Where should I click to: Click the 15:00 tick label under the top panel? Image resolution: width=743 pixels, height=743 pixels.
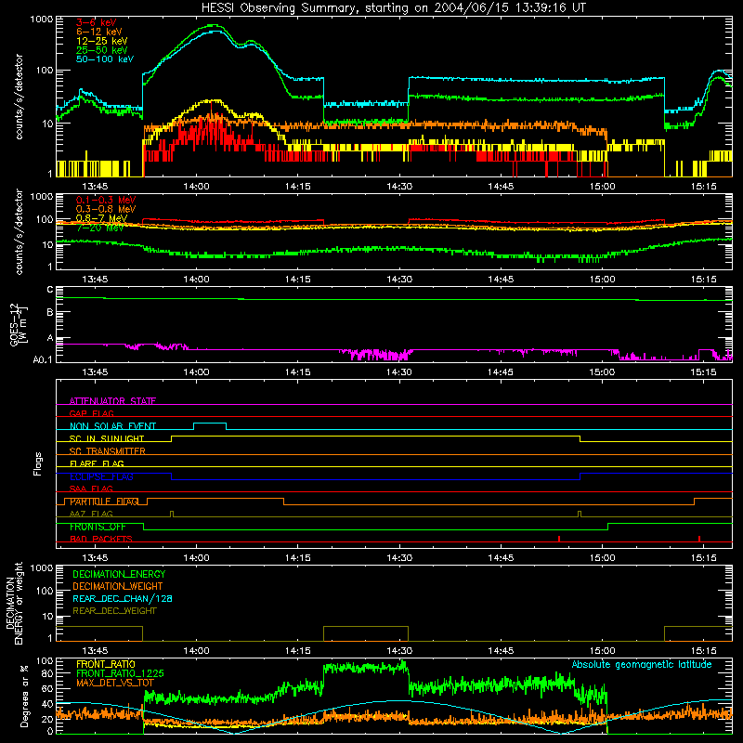point(602,187)
